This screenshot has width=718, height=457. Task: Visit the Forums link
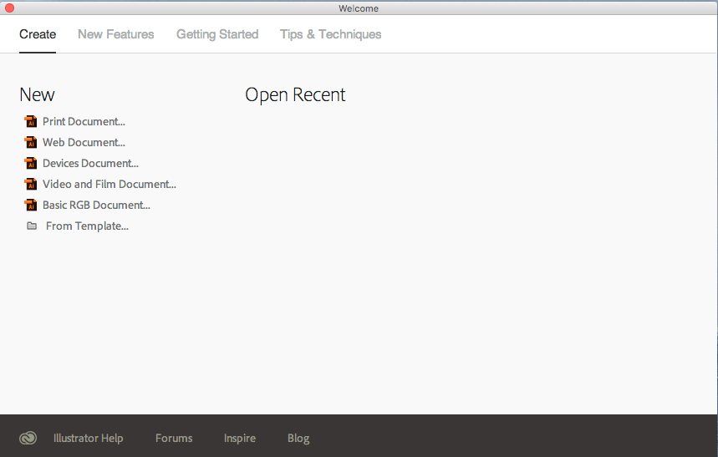[x=174, y=439]
